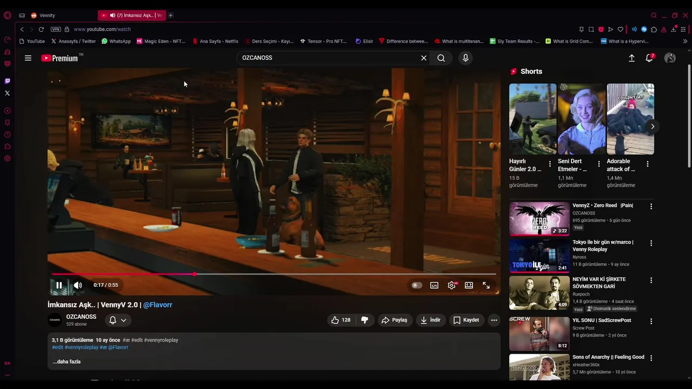The image size is (692, 389).
Task: Open the player settings gear
Action: pyautogui.click(x=451, y=285)
